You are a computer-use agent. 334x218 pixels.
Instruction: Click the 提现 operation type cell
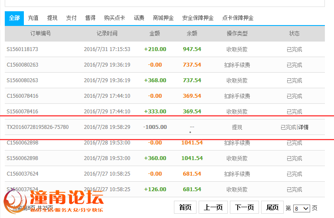[x=237, y=127]
